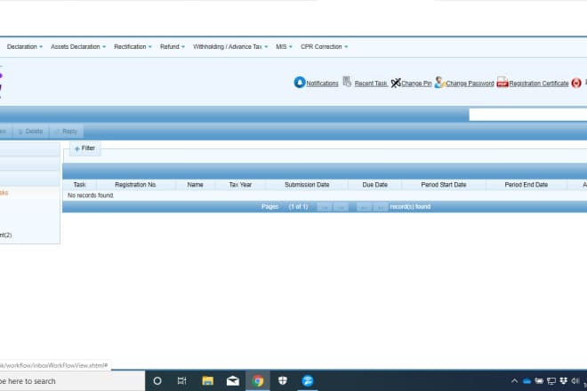Viewport: 587px width, 391px height.
Task: Click the Registration Certificate link
Action: (538, 84)
